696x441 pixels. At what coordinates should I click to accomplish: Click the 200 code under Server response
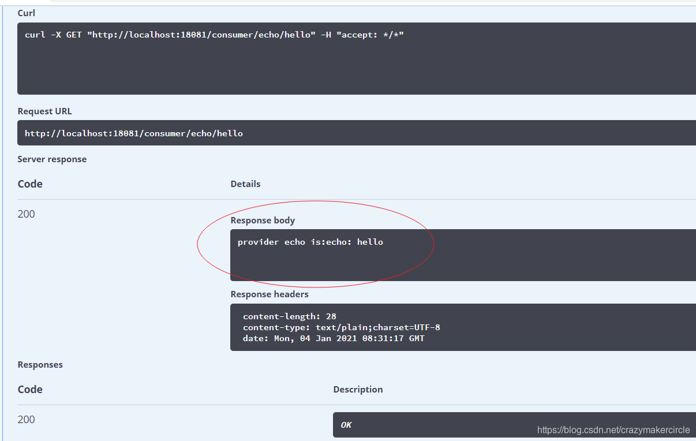coord(27,214)
